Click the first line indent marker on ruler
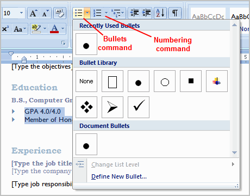Image resolution: width=250 pixels, height=196 pixels. (11, 54)
